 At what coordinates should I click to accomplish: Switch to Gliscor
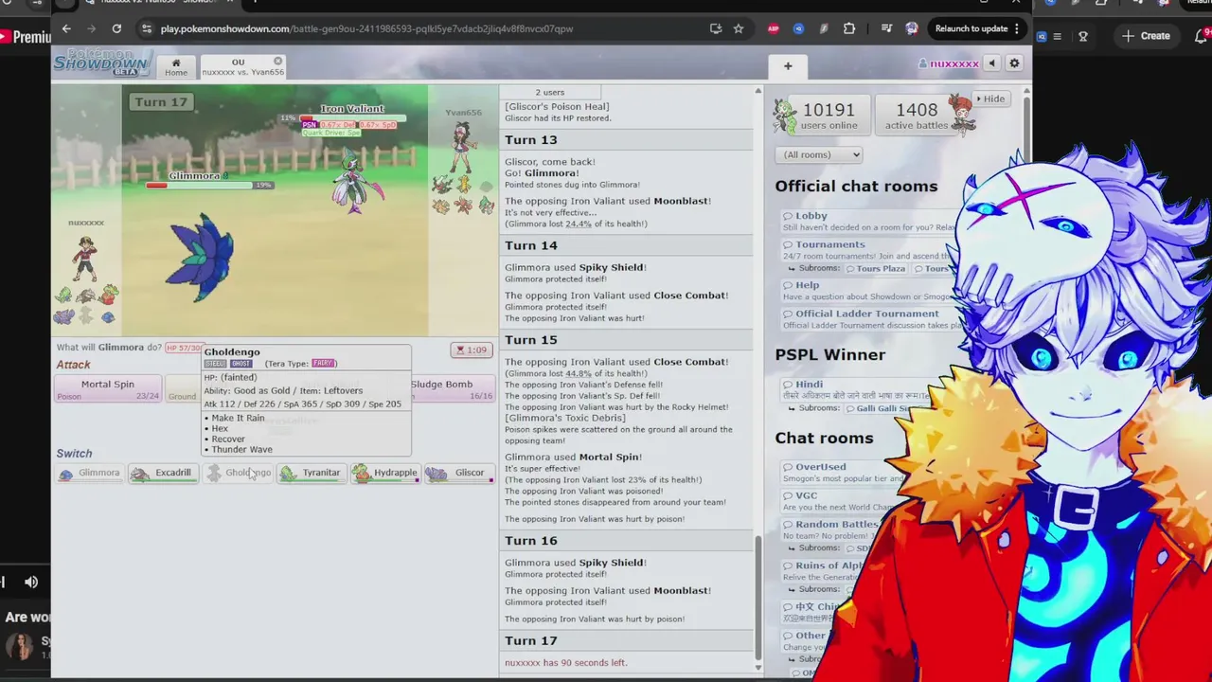[459, 473]
